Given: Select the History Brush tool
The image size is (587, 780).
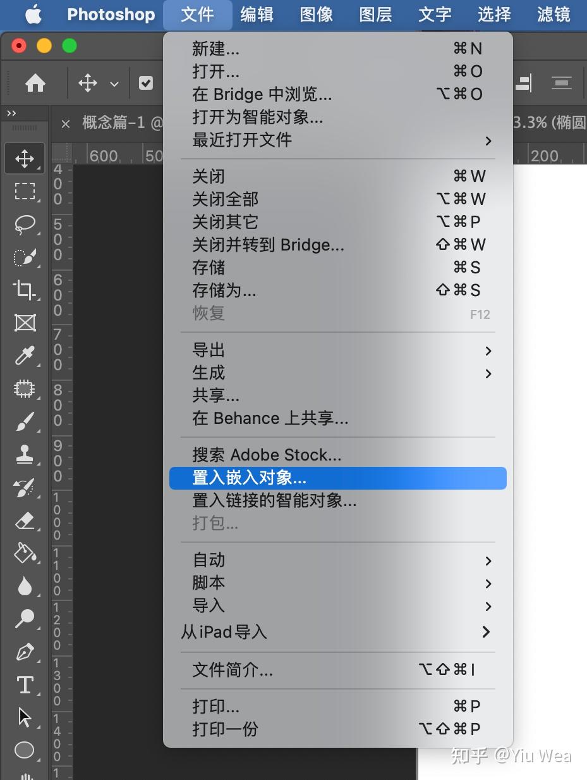Looking at the screenshot, I should coord(25,487).
